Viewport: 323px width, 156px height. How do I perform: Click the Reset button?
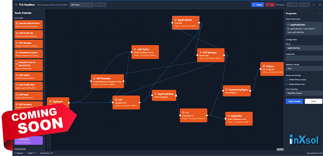click(x=313, y=101)
